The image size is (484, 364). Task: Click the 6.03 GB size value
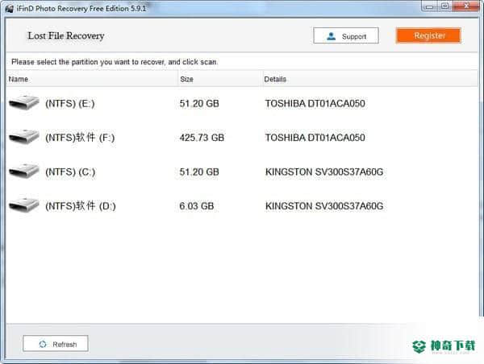197,206
